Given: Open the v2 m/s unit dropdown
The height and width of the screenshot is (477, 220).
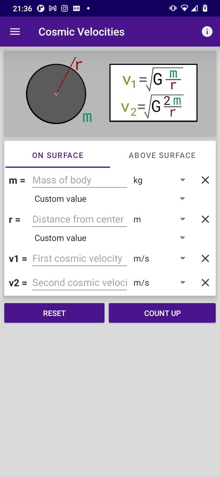Looking at the screenshot, I should (160, 283).
